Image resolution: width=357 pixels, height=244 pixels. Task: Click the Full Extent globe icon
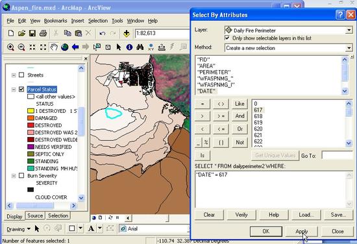65,47
